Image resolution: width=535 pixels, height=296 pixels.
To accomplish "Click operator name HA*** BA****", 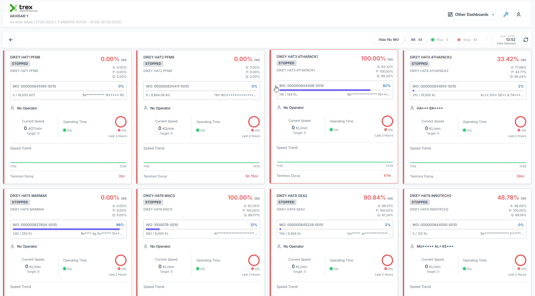I will [x=430, y=108].
